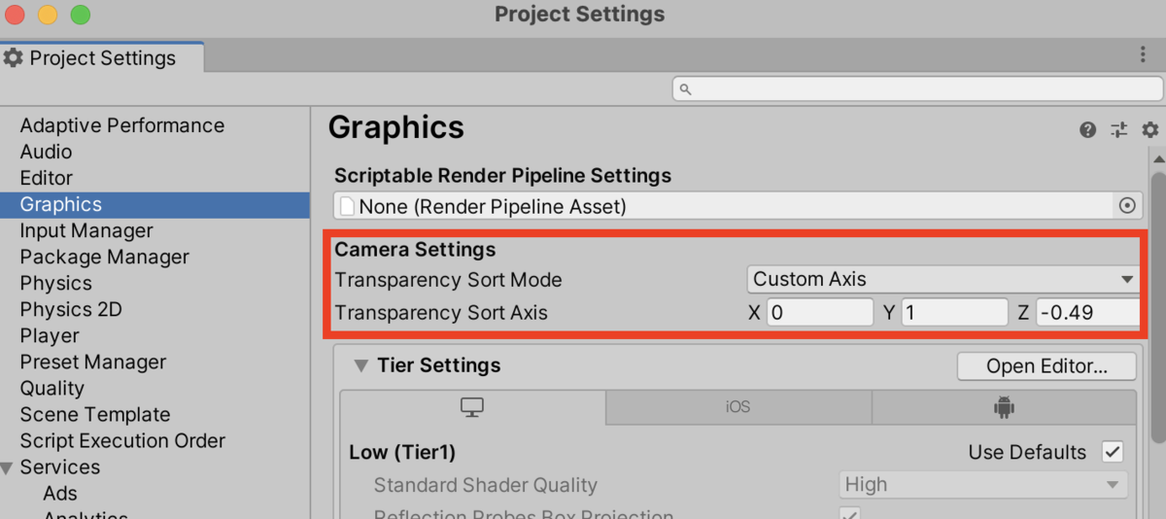Toggle Use Defaults checkbox for Low tier
The width and height of the screenshot is (1166, 519).
point(1113,452)
